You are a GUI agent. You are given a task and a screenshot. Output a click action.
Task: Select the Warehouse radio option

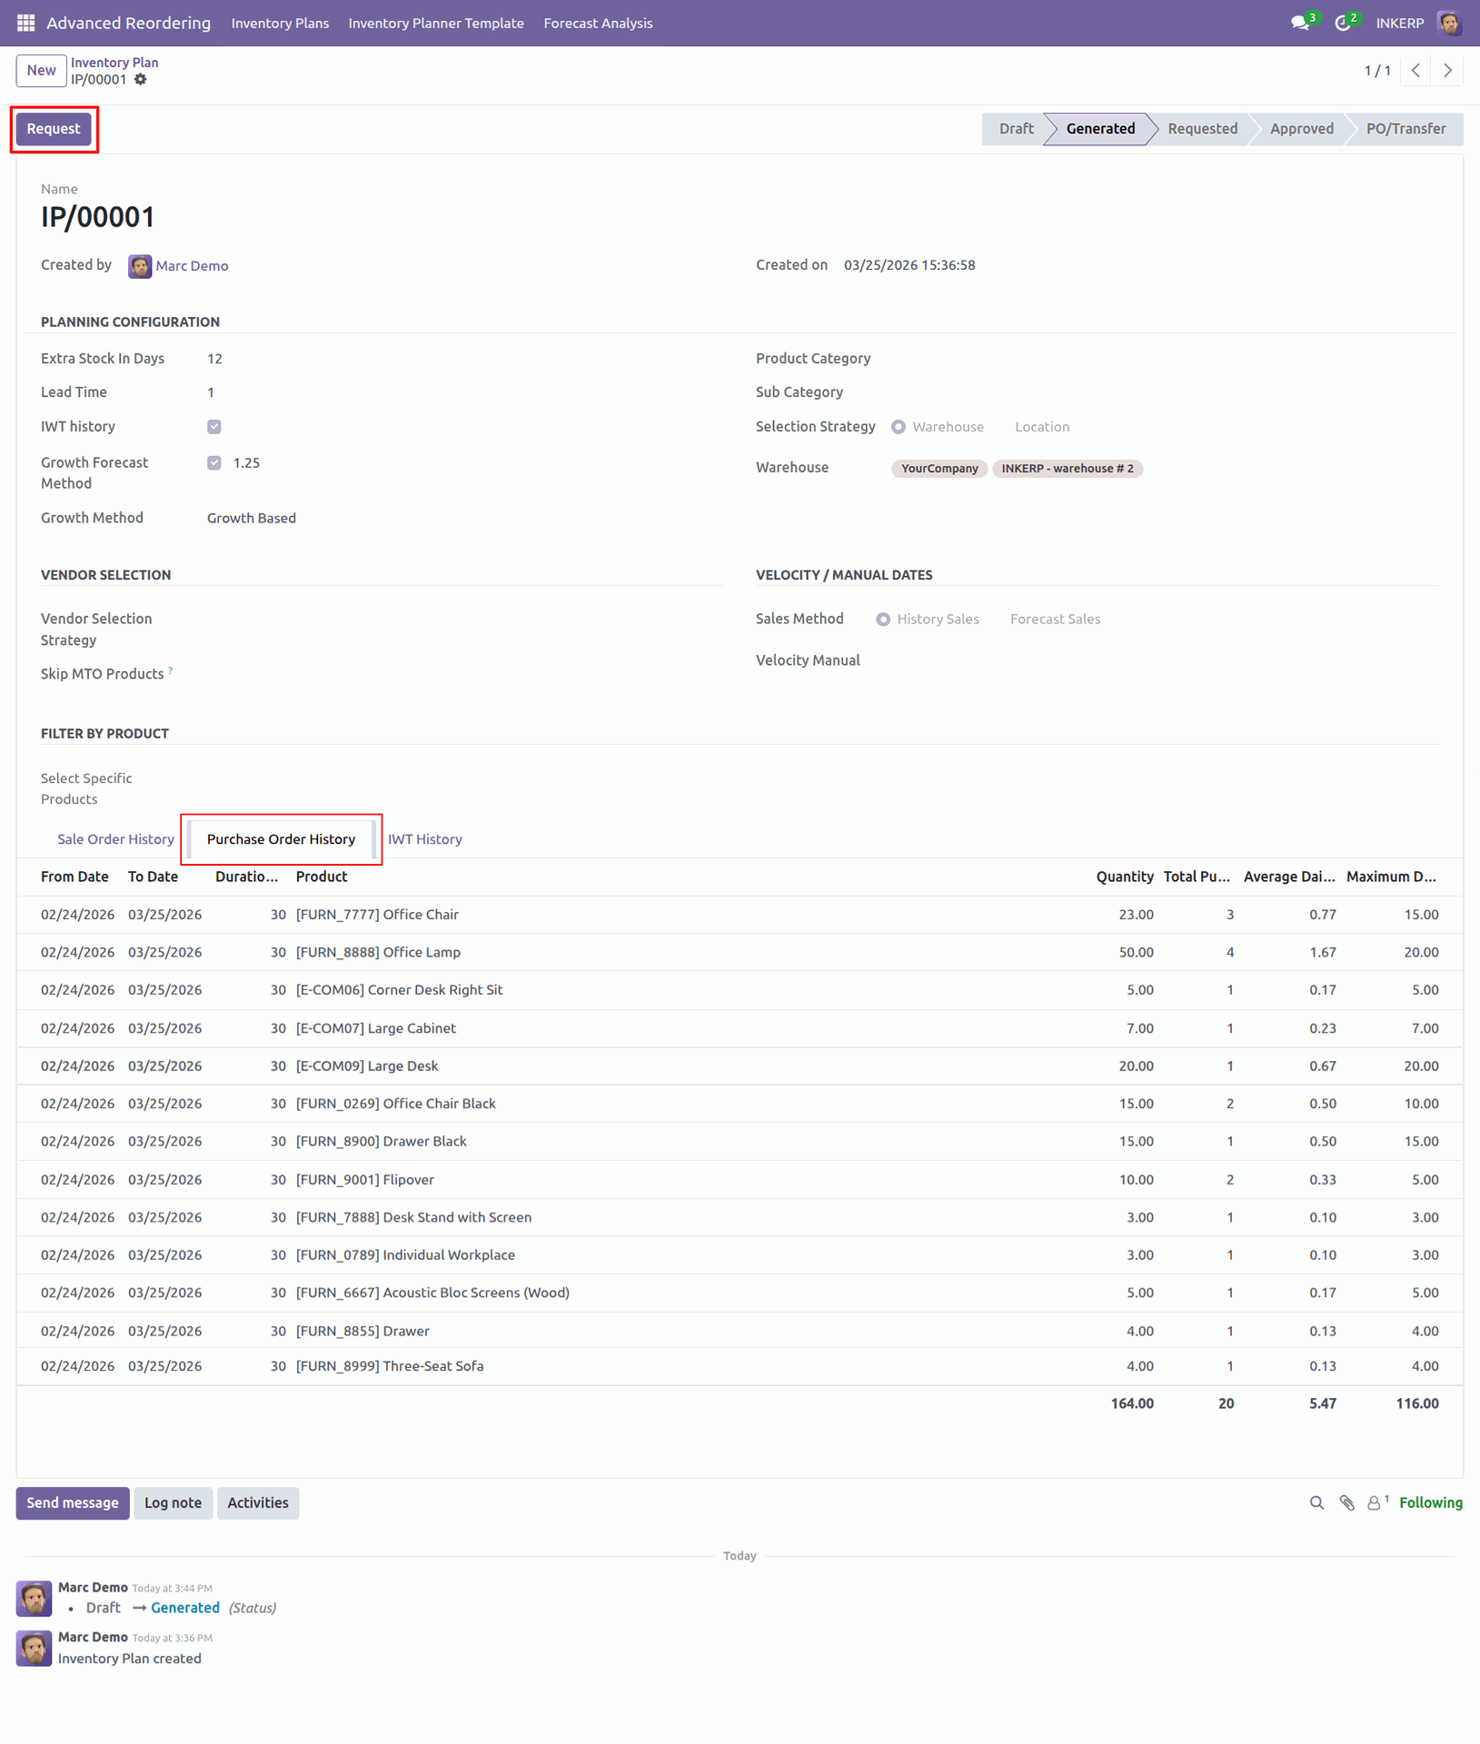coord(899,427)
